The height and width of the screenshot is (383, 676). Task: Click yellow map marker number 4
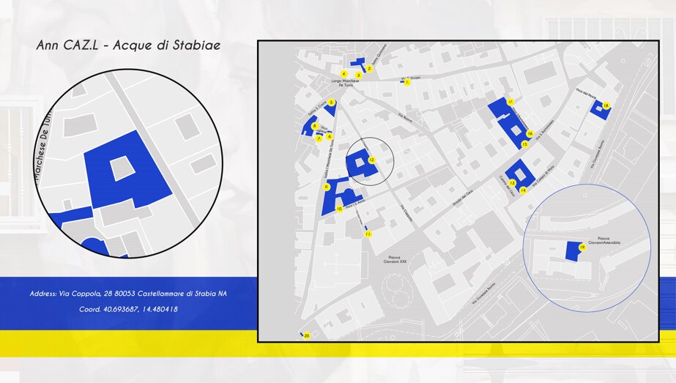click(x=343, y=74)
